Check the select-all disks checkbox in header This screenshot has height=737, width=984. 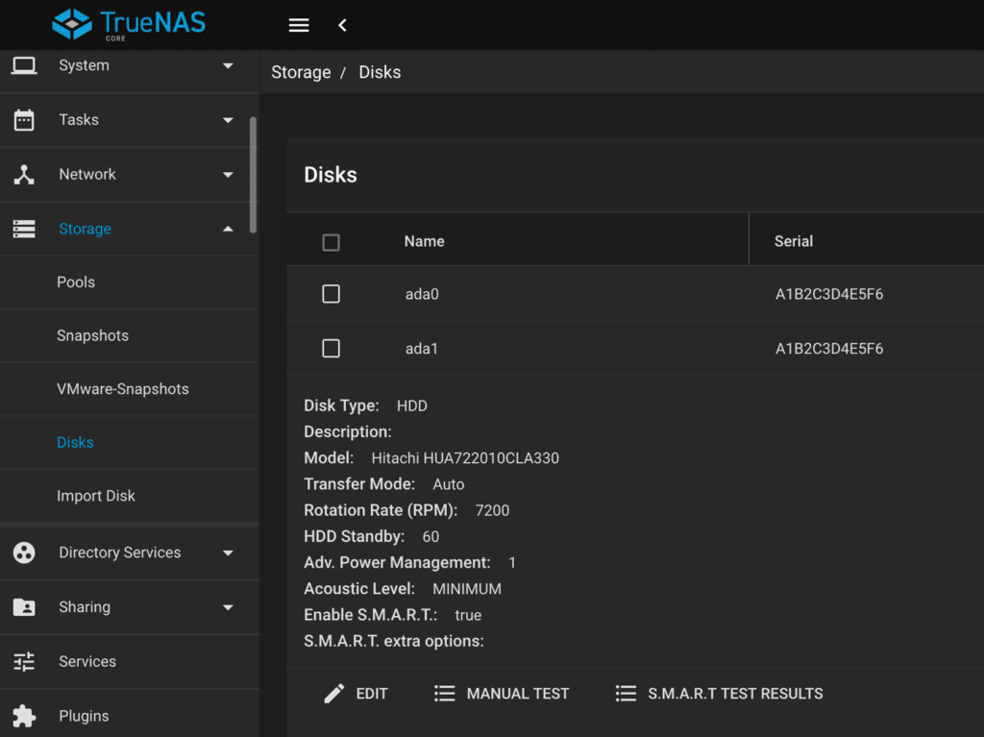[331, 242]
